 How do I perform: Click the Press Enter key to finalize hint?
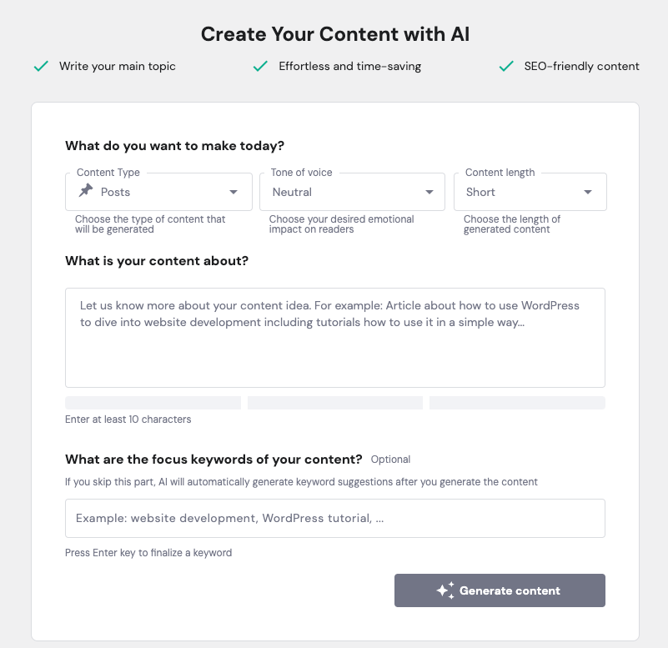point(148,552)
